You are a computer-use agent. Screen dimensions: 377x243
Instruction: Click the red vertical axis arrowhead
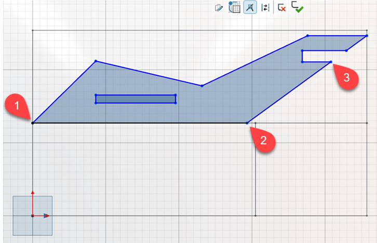click(33, 193)
